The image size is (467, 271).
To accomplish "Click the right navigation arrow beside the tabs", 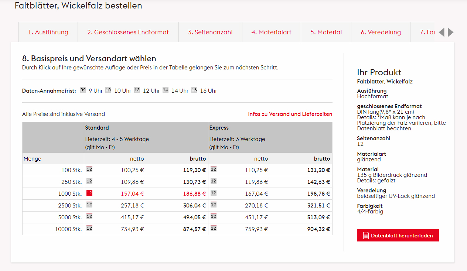I will pyautogui.click(x=450, y=32).
